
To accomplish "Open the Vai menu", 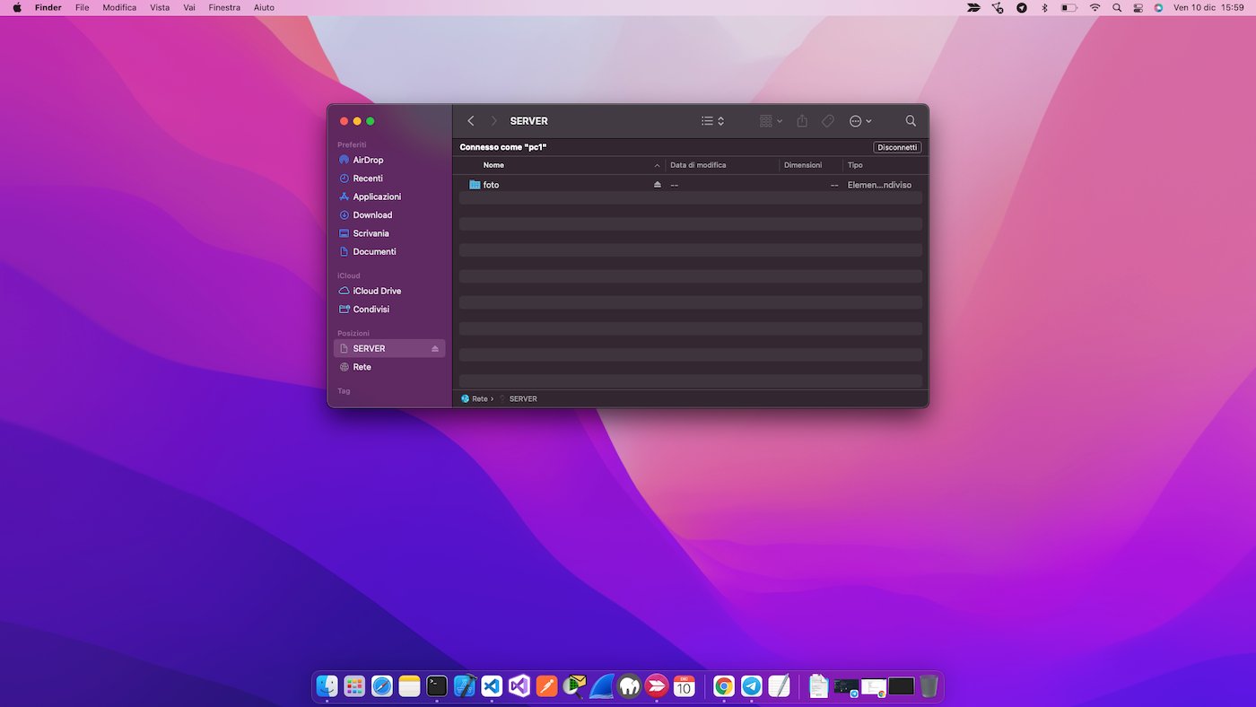I will (x=188, y=7).
